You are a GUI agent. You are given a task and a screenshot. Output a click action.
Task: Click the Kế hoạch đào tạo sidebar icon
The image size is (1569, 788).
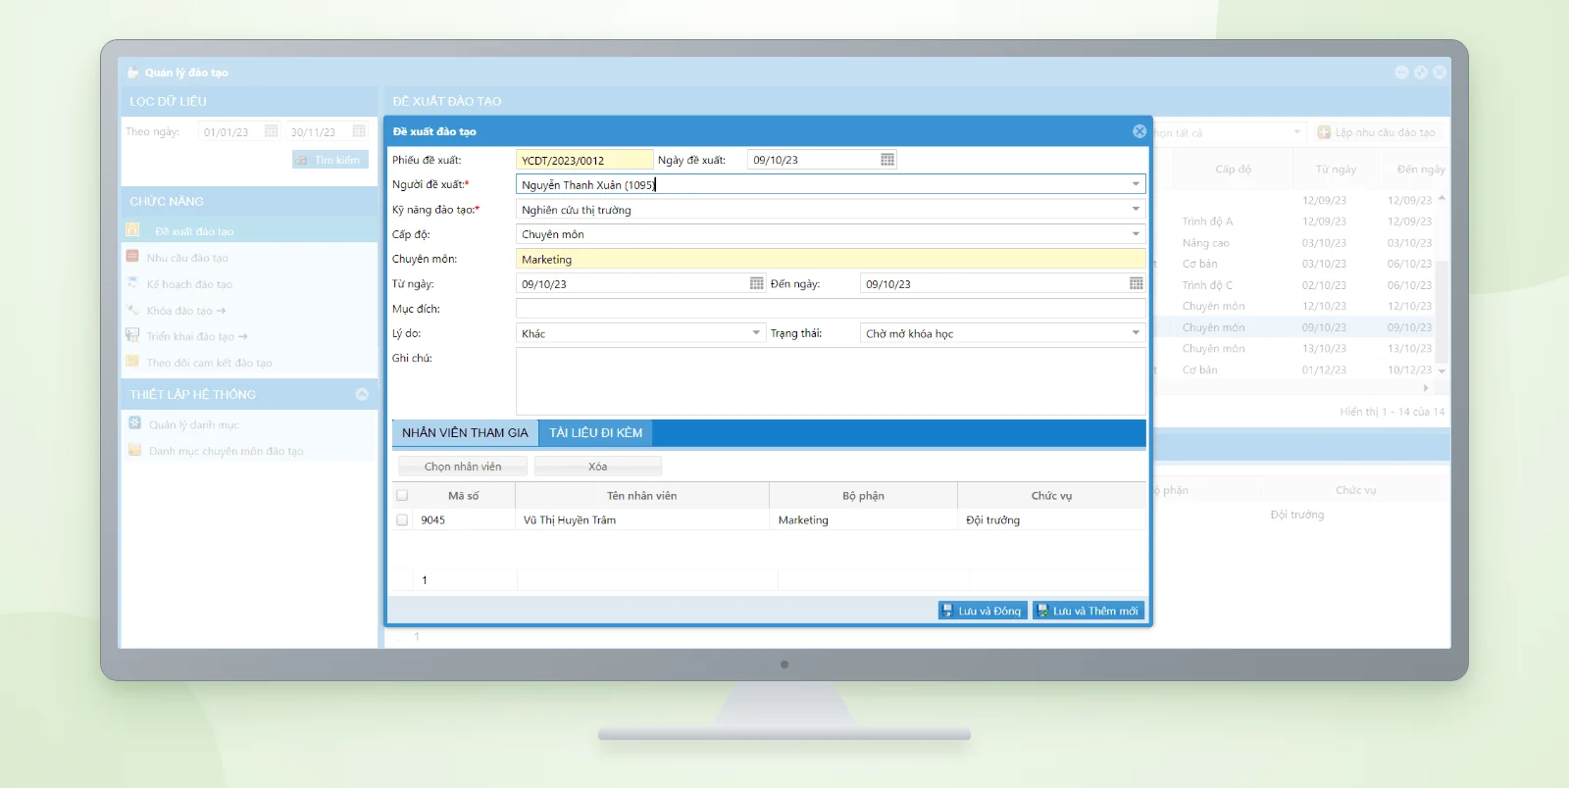(x=132, y=282)
